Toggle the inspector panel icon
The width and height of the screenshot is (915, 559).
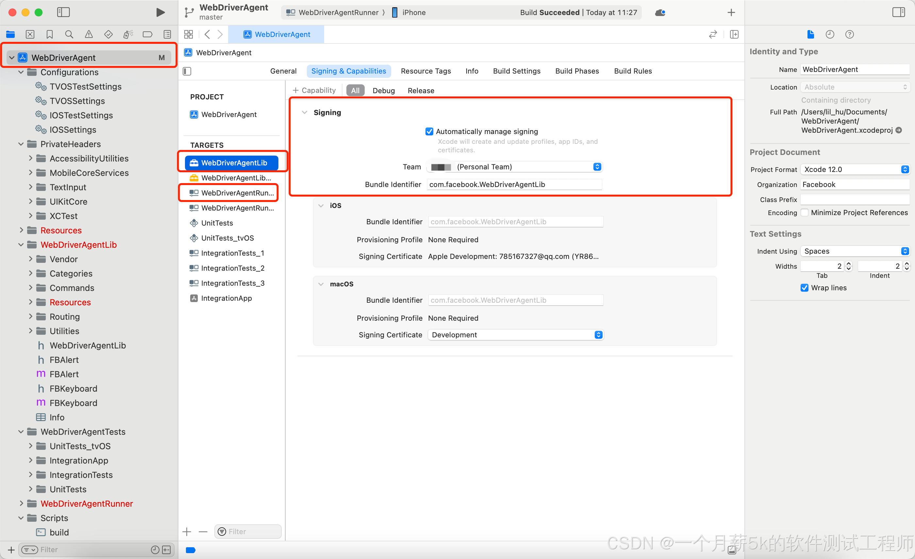899,12
